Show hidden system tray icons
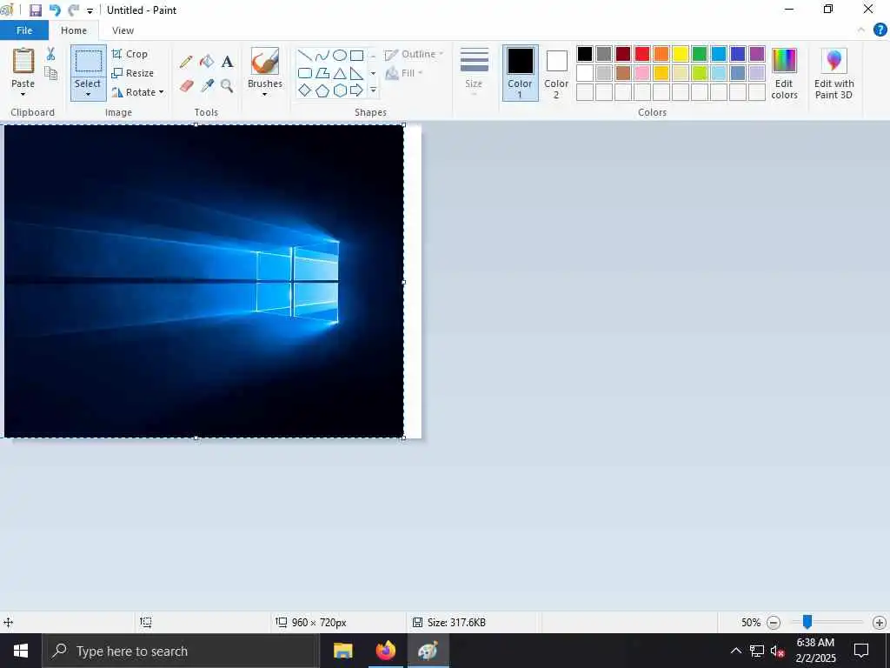890x668 pixels. coord(735,651)
